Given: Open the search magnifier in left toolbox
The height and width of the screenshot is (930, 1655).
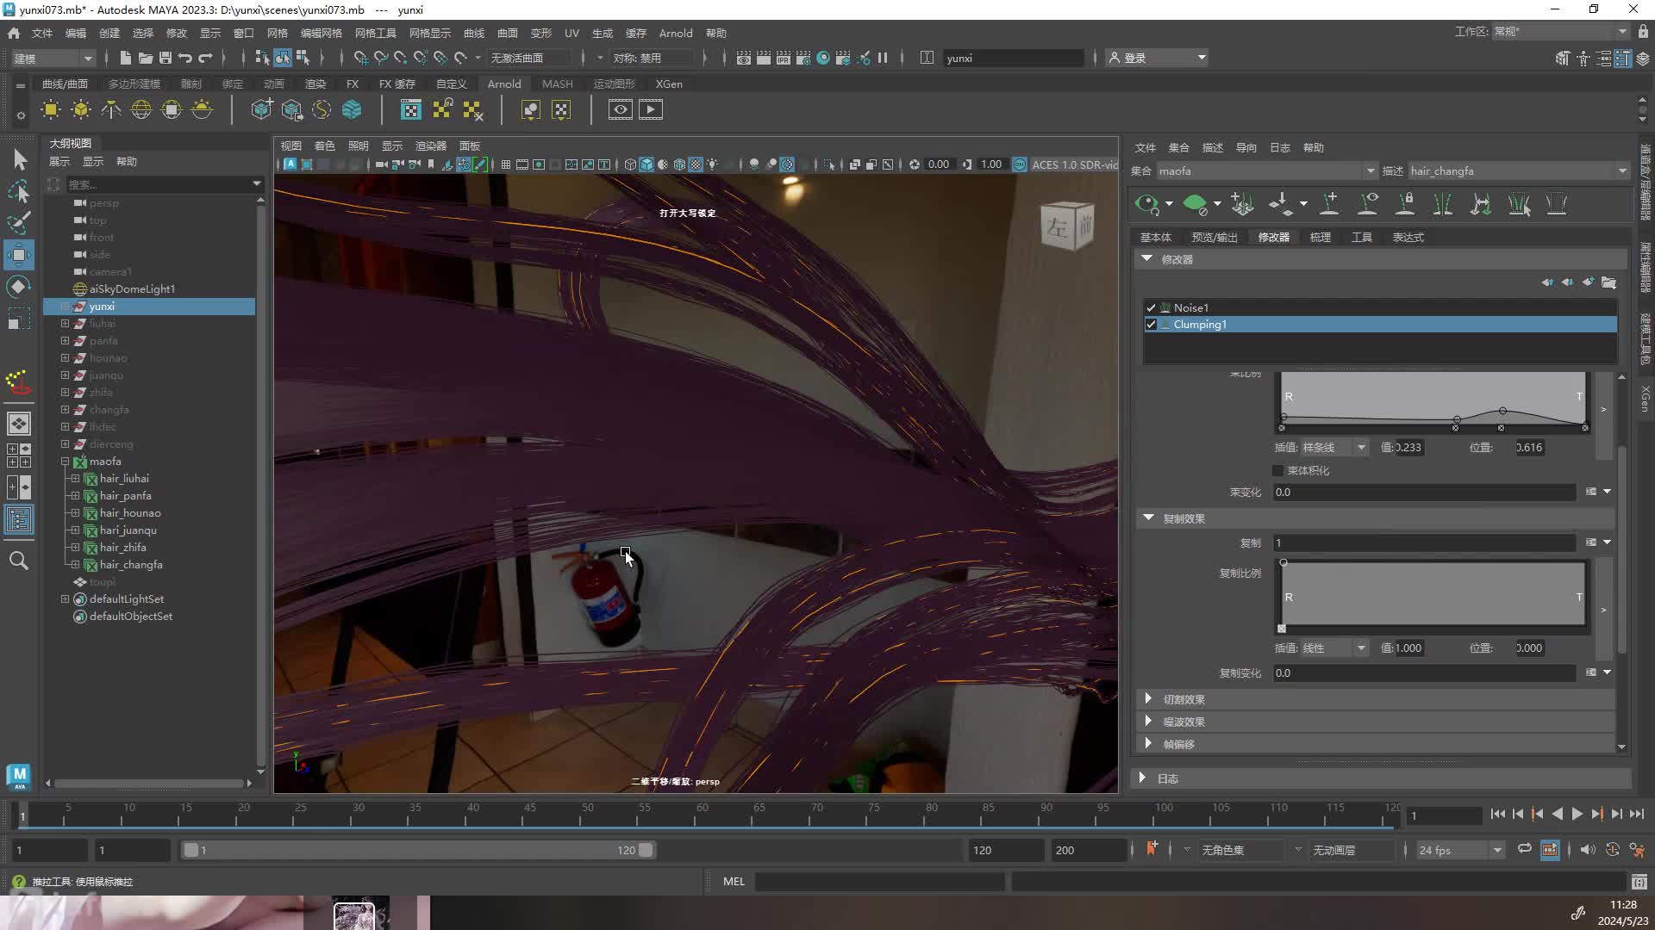Looking at the screenshot, I should point(19,561).
